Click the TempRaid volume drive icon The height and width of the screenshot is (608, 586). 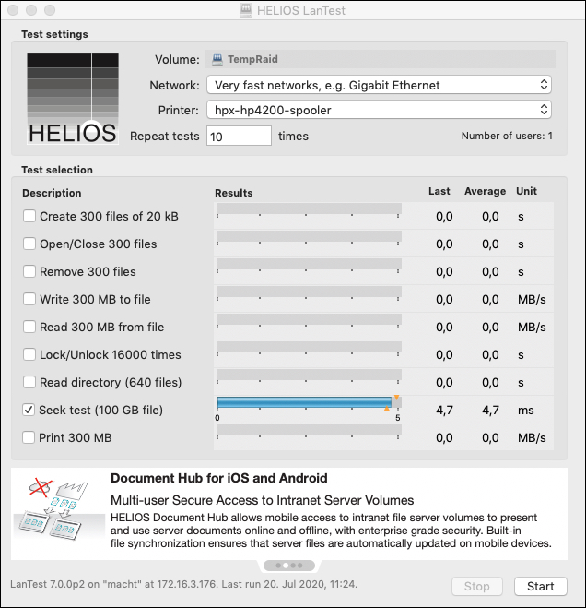[217, 59]
